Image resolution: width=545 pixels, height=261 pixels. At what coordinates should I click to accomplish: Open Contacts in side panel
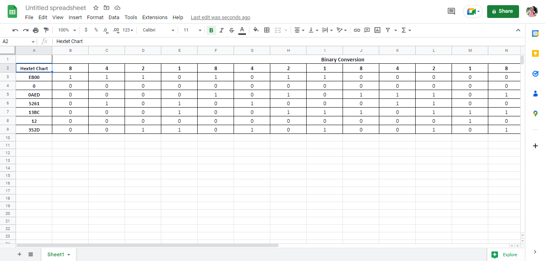(x=535, y=94)
